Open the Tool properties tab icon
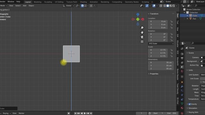Viewport: 205px width, 115px height. pyautogui.click(x=182, y=49)
